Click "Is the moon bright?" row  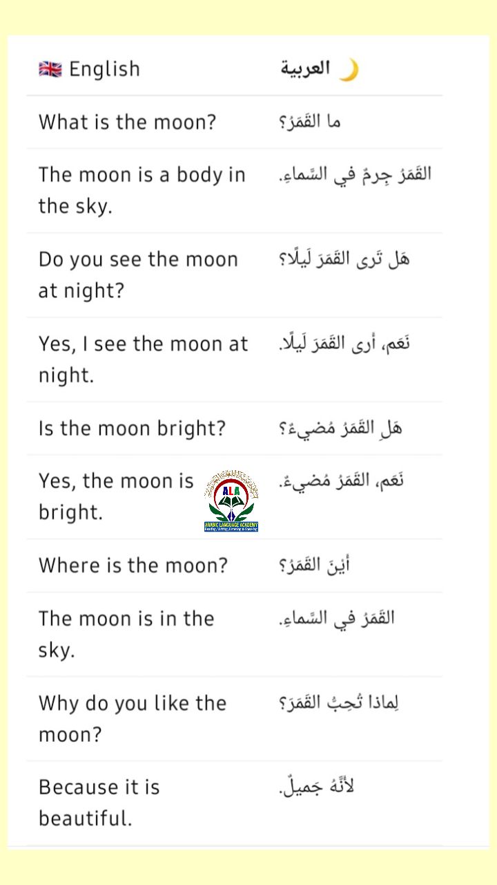pyautogui.click(x=235, y=428)
